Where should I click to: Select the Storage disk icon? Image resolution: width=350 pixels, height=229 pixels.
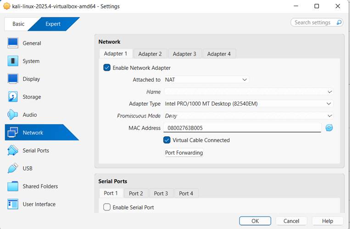pos(13,97)
